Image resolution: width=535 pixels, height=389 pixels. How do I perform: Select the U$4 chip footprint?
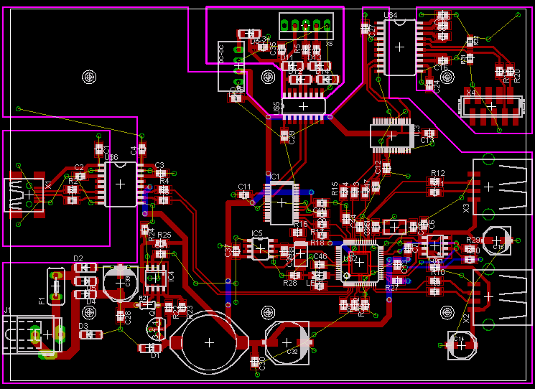(399, 47)
